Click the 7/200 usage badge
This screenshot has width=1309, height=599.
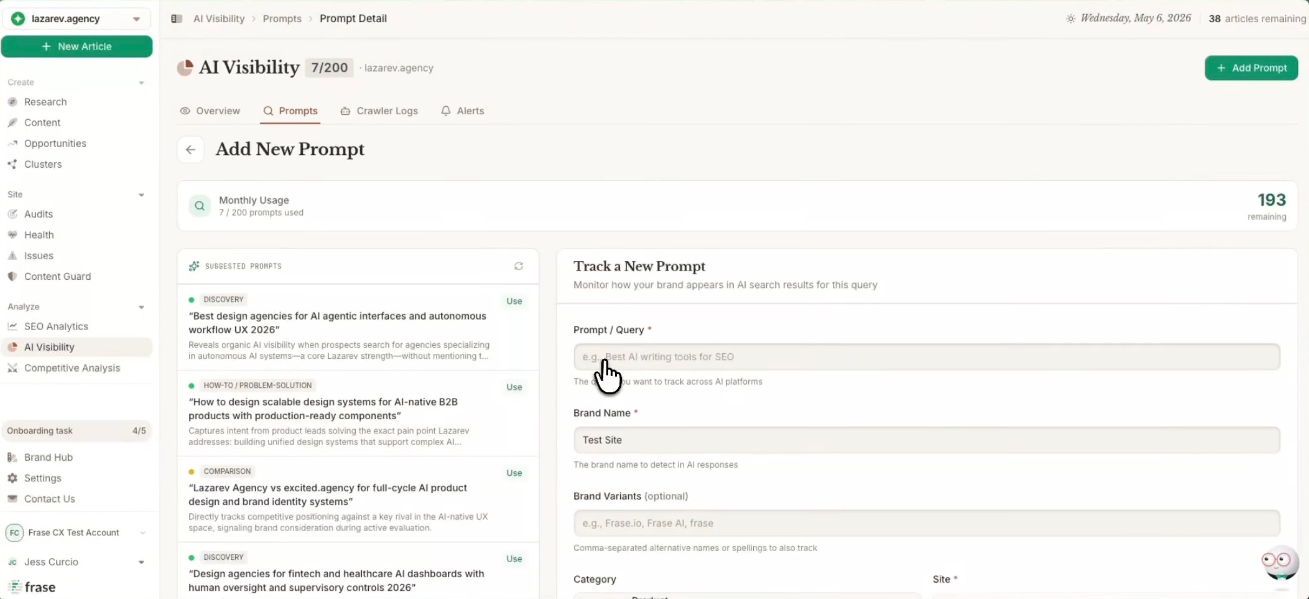330,67
